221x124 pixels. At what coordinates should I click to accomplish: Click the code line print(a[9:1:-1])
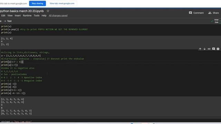pyautogui.click(x=11, y=90)
